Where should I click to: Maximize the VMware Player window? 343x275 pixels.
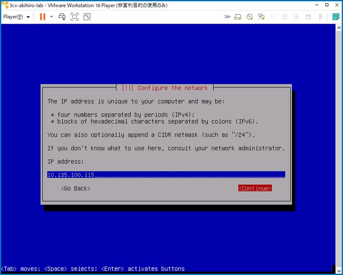(x=327, y=5)
